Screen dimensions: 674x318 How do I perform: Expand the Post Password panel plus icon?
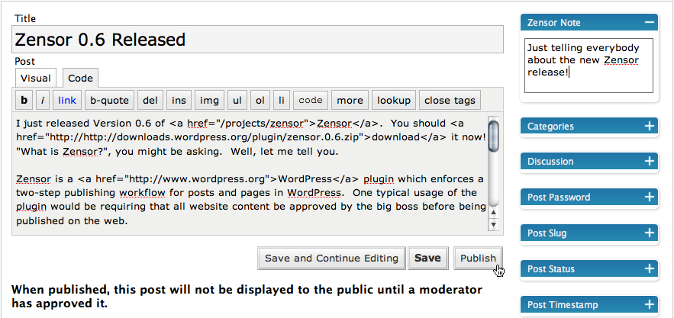pos(649,198)
